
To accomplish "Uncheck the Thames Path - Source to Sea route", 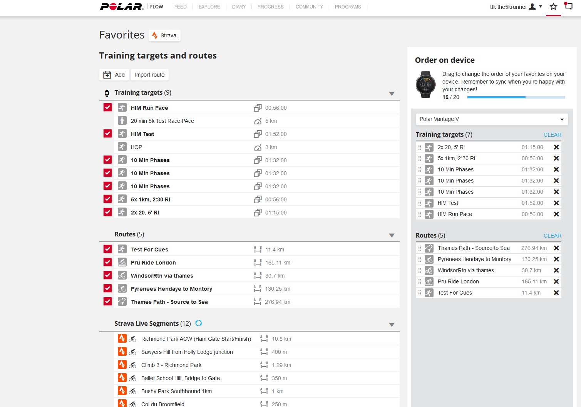I will point(108,301).
